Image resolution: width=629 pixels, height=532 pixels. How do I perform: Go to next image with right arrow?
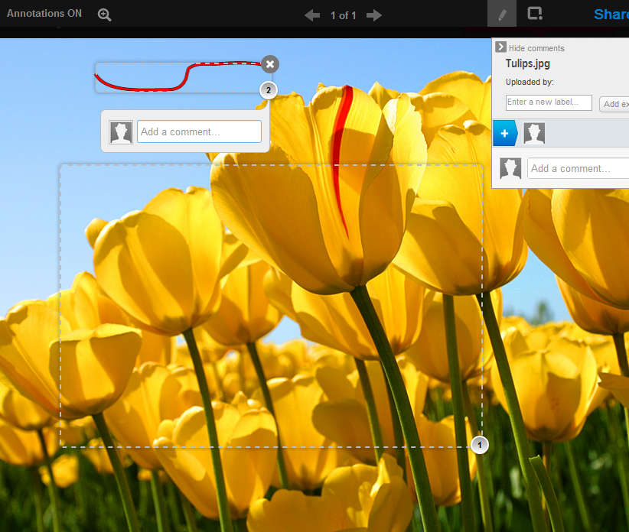pyautogui.click(x=374, y=15)
